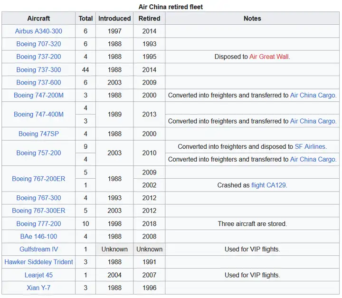Open the Hawker Siddeley Trident link
Image resolution: width=342 pixels, height=298 pixels.
38,262
